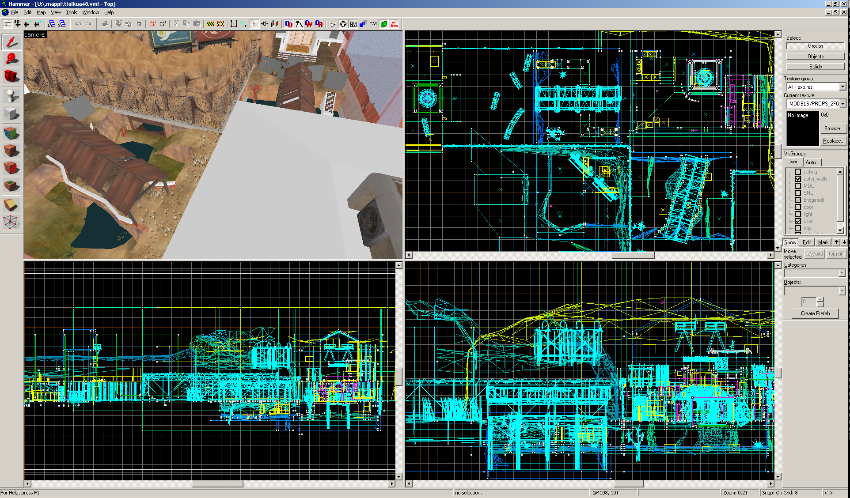Click the Create Prefab button
This screenshot has width=850, height=498.
pos(815,313)
